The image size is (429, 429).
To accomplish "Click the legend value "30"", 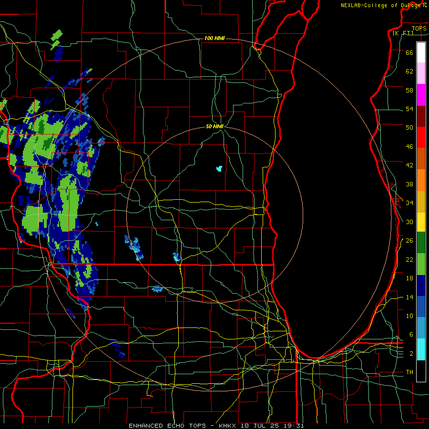I will (x=409, y=222).
